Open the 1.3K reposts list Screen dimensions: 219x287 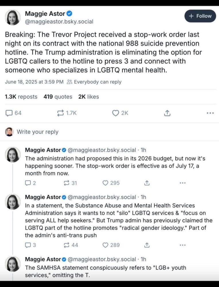tap(21, 97)
